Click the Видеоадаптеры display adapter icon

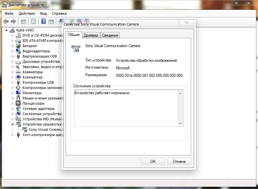18,51
